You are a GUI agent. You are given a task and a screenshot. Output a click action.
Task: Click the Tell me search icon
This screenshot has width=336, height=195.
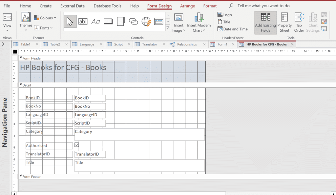[231, 6]
